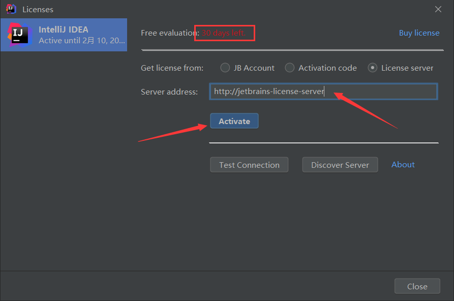
Task: Open the About link
Action: pyautogui.click(x=403, y=165)
